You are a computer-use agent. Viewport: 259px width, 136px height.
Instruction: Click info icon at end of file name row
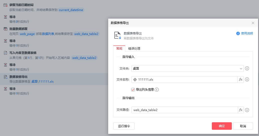(x=247, y=80)
